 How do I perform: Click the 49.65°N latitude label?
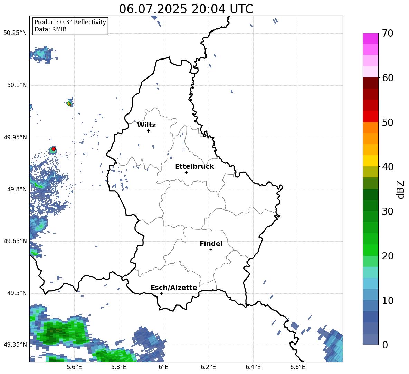[15, 241]
